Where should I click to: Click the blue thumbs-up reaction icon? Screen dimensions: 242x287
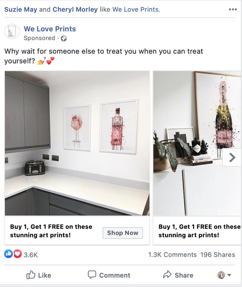click(x=8, y=254)
